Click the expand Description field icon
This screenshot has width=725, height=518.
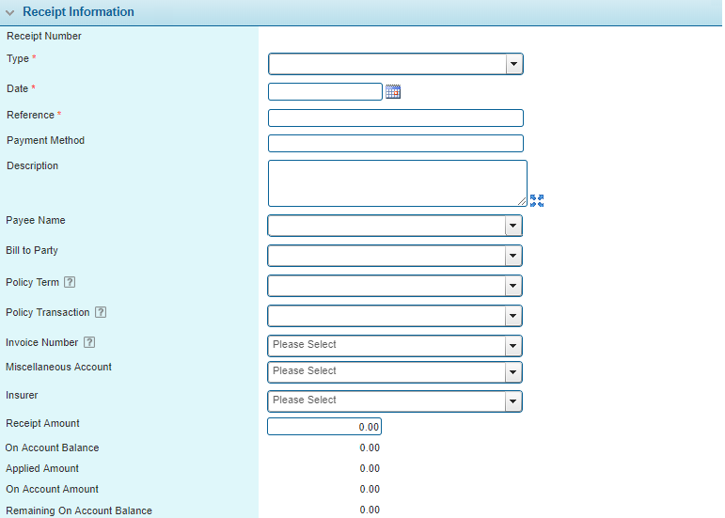click(537, 200)
